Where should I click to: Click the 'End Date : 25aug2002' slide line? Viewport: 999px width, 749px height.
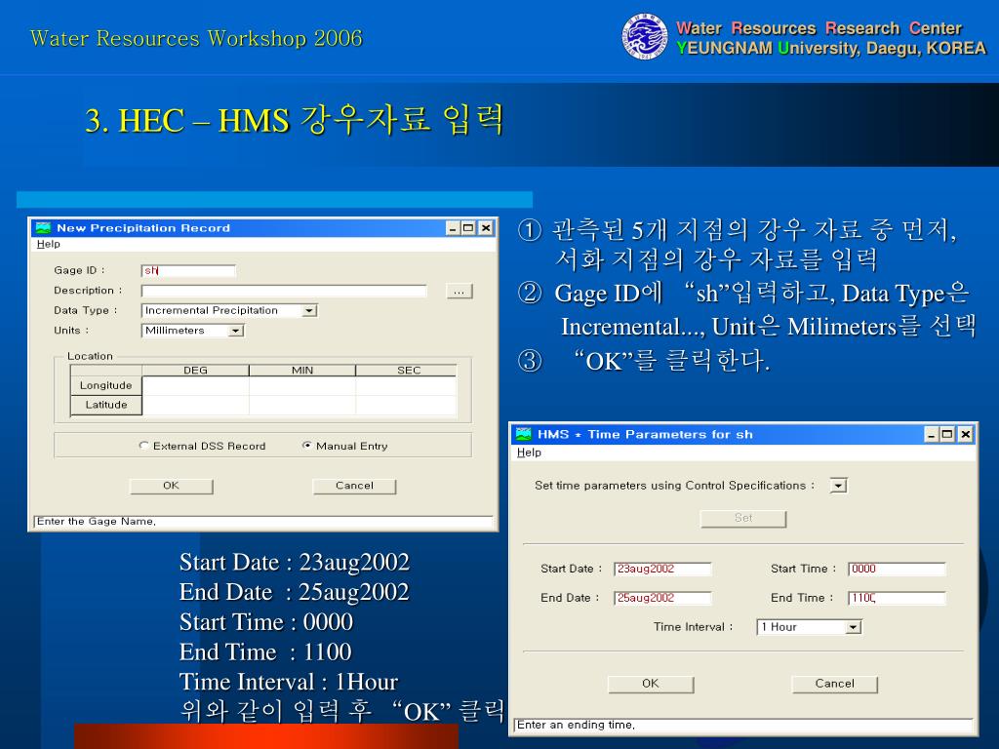(x=294, y=592)
